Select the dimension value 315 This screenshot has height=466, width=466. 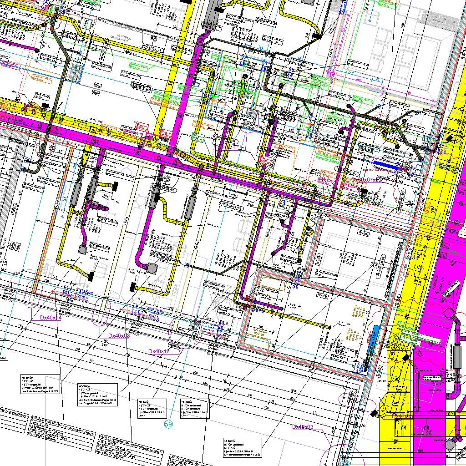point(315,413)
